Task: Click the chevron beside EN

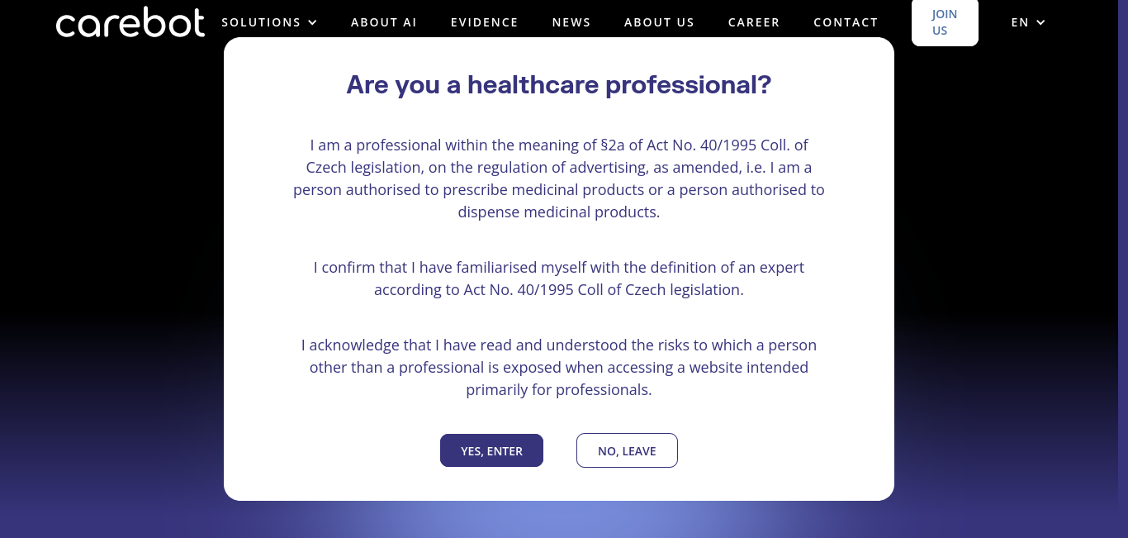Action: [x=1040, y=22]
